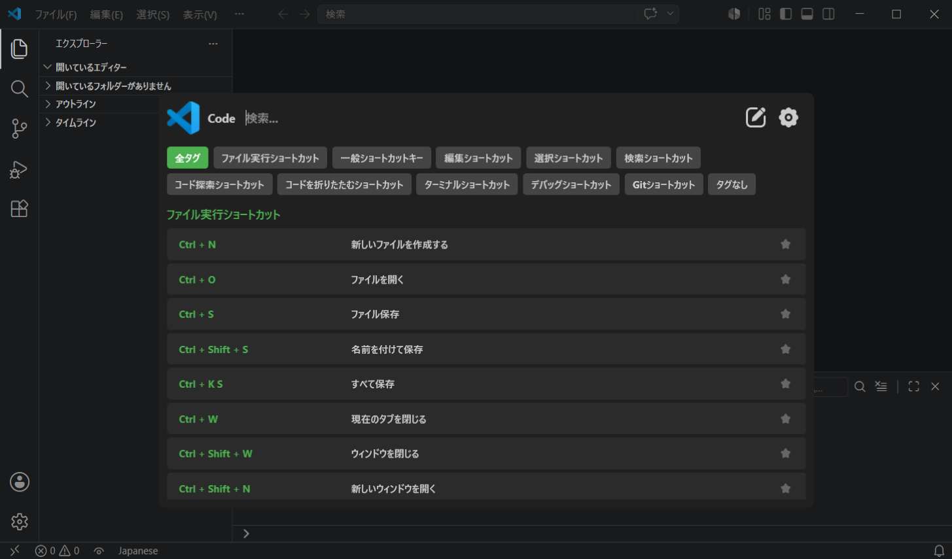This screenshot has height=559, width=952.
Task: Toggle secondary side bar visibility
Action: point(828,14)
